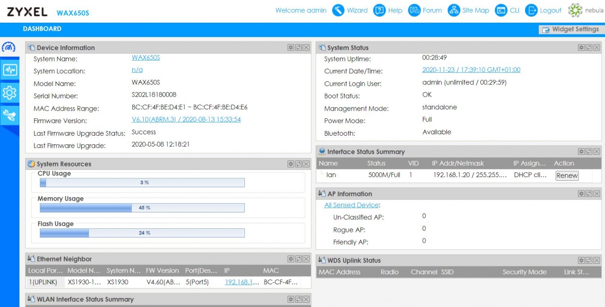Screen dimensions: 605x307
Task: Open the Forum menu item
Action: [425, 10]
